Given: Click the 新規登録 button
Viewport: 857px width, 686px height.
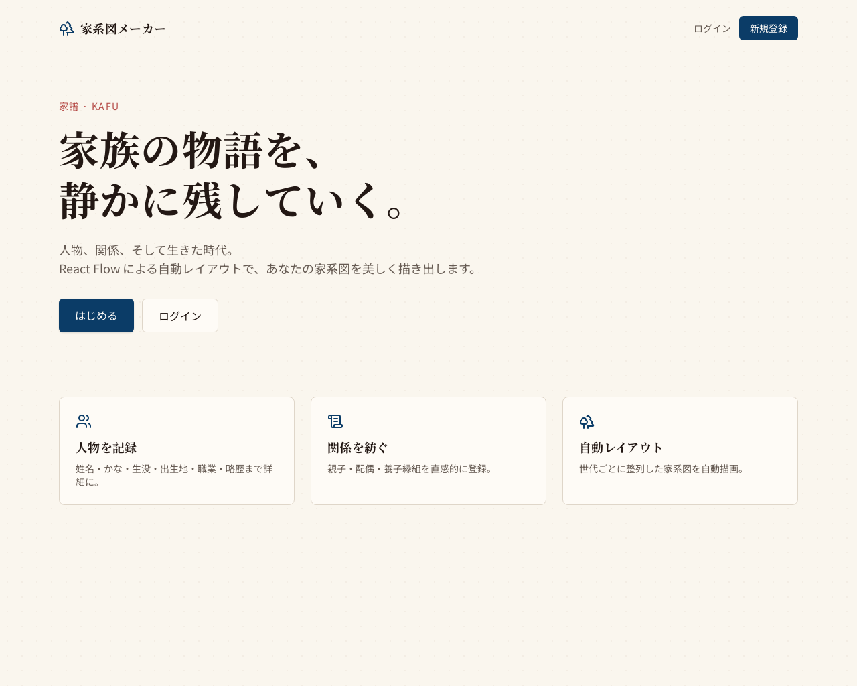Looking at the screenshot, I should pyautogui.click(x=769, y=28).
